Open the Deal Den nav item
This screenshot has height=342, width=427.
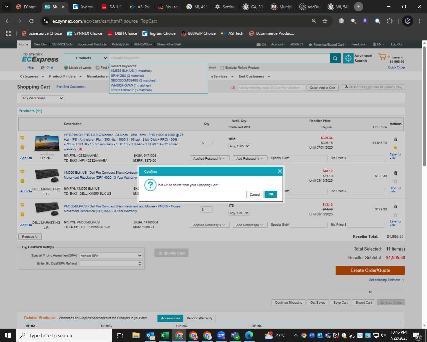click(x=40, y=44)
